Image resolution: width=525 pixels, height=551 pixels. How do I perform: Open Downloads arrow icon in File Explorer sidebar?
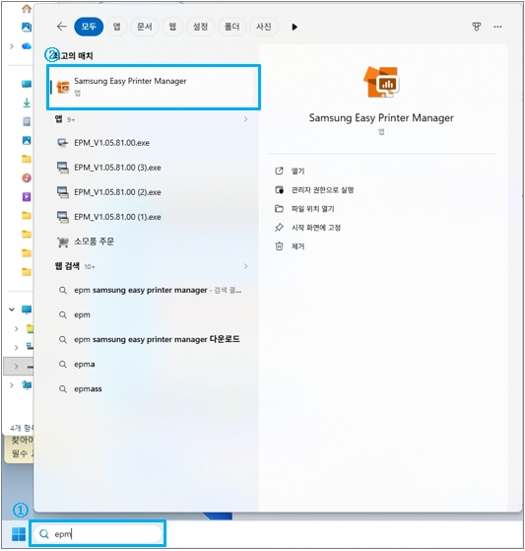27,103
